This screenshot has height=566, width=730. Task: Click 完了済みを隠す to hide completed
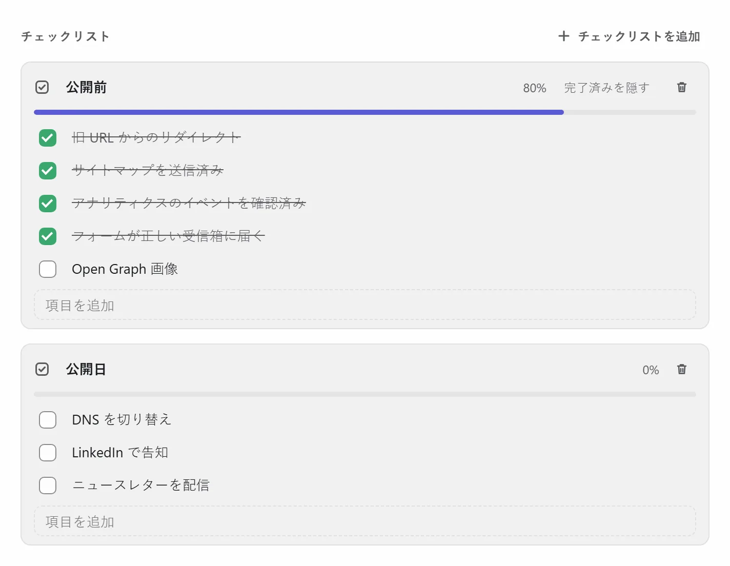(607, 88)
